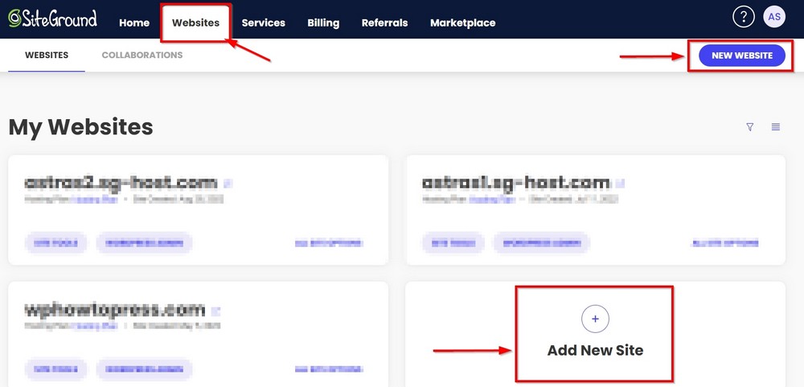Open the help question mark icon
This screenshot has width=804, height=387.
(x=744, y=18)
